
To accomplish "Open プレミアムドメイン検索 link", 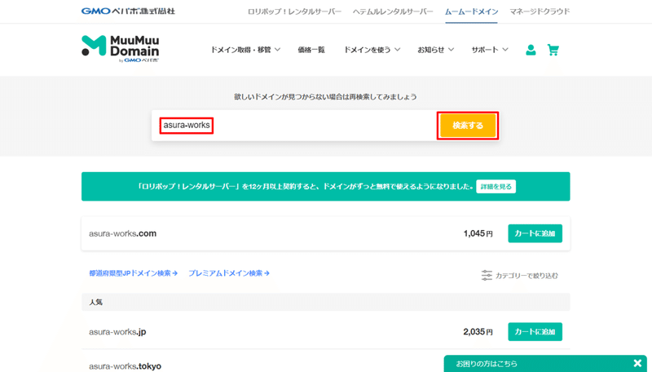I will (x=229, y=273).
